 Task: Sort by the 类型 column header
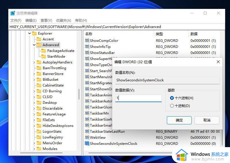pos(171,34)
